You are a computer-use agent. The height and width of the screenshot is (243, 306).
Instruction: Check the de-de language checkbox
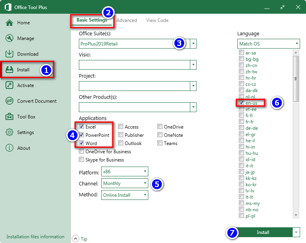[x=241, y=127]
